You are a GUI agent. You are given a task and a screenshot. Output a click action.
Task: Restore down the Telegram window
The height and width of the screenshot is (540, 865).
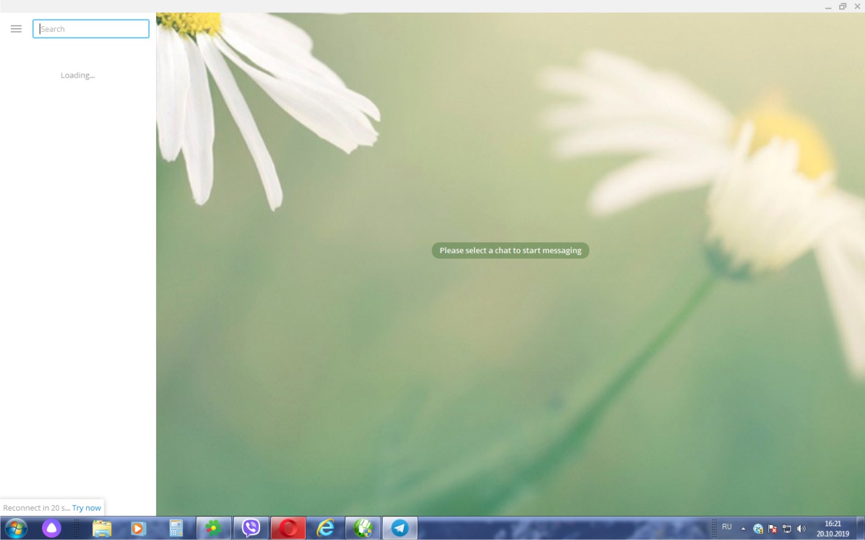[843, 6]
